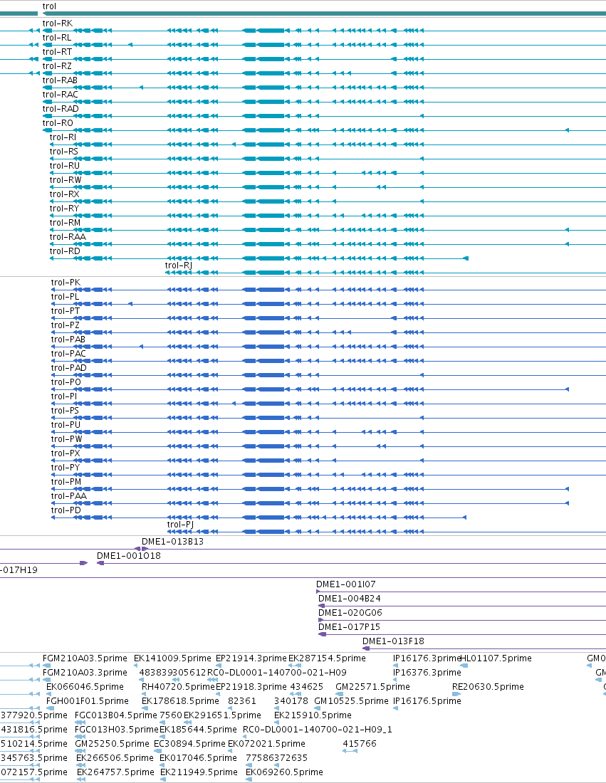The image size is (606, 783).
Task: Click the trol-PJ protein label
Action: [x=180, y=525]
